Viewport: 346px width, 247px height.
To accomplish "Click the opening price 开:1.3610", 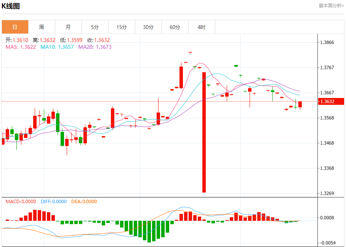I will click(17, 40).
